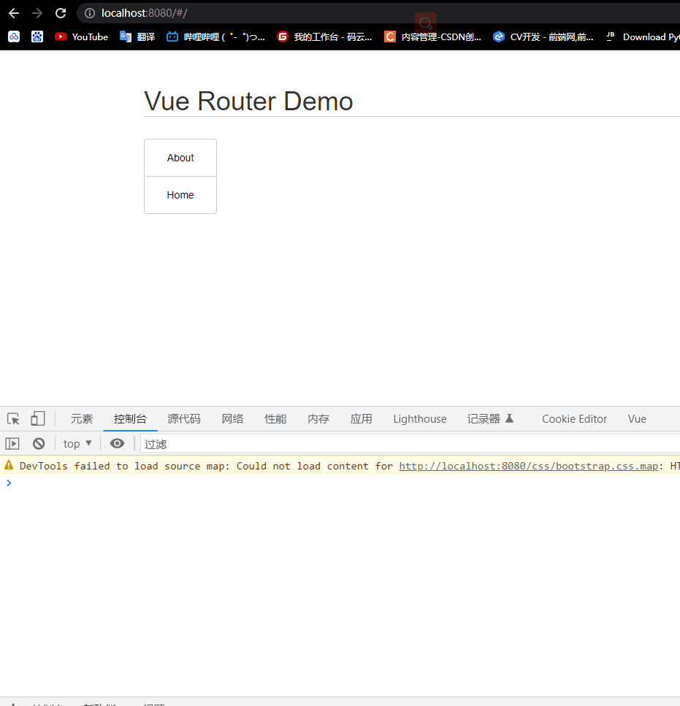
Task: Click the browser forward arrow
Action: (37, 13)
